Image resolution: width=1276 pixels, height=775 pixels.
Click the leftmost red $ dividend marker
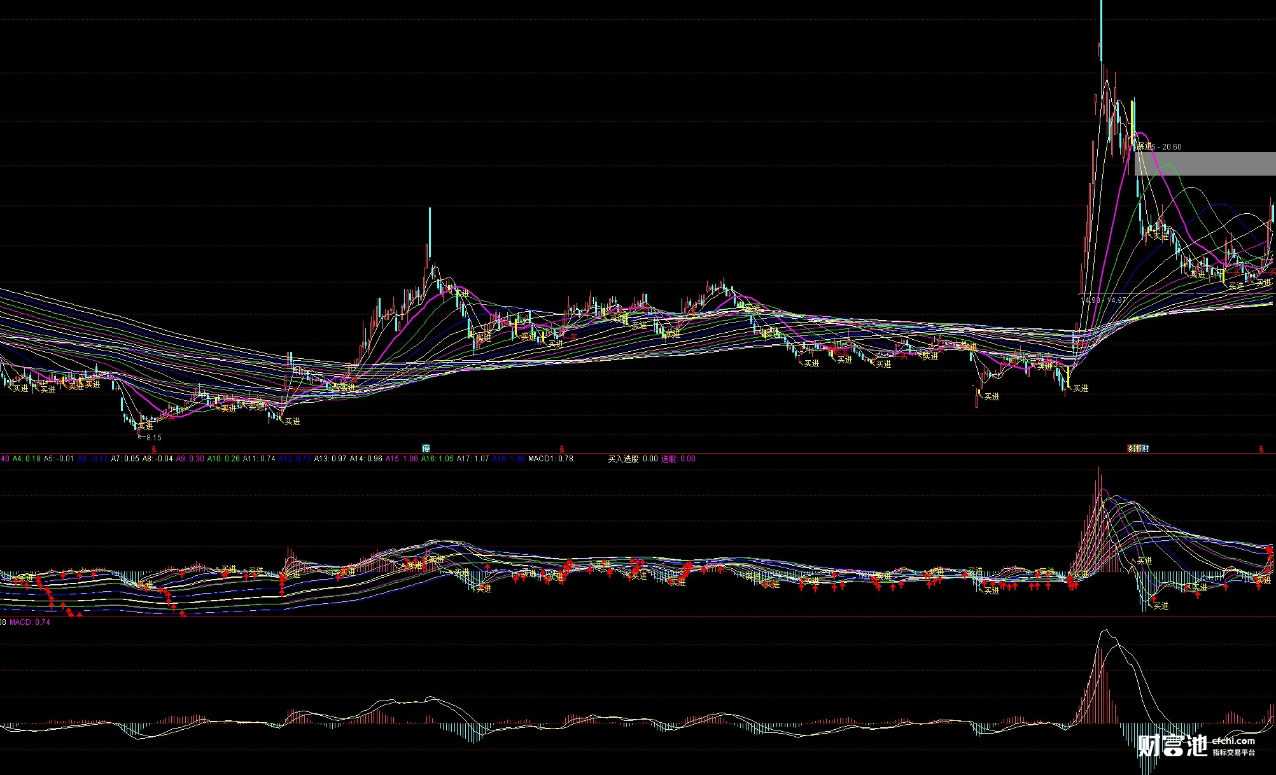153,449
